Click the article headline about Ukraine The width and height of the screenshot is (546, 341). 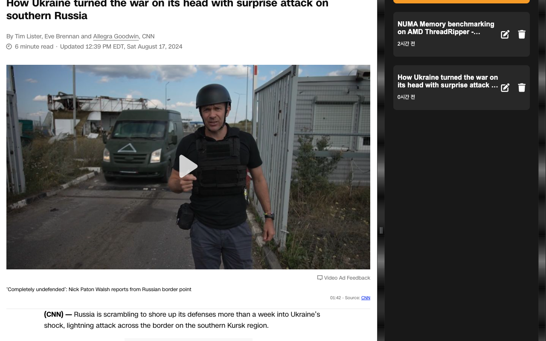[x=167, y=10]
